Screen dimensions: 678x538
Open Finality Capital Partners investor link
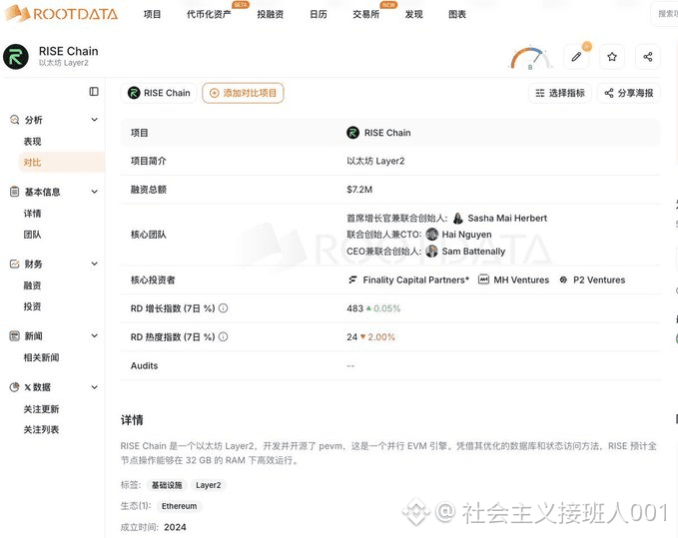click(x=416, y=280)
